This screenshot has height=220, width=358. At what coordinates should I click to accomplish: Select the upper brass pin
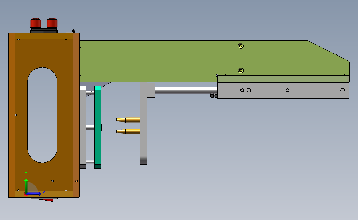point(128,120)
